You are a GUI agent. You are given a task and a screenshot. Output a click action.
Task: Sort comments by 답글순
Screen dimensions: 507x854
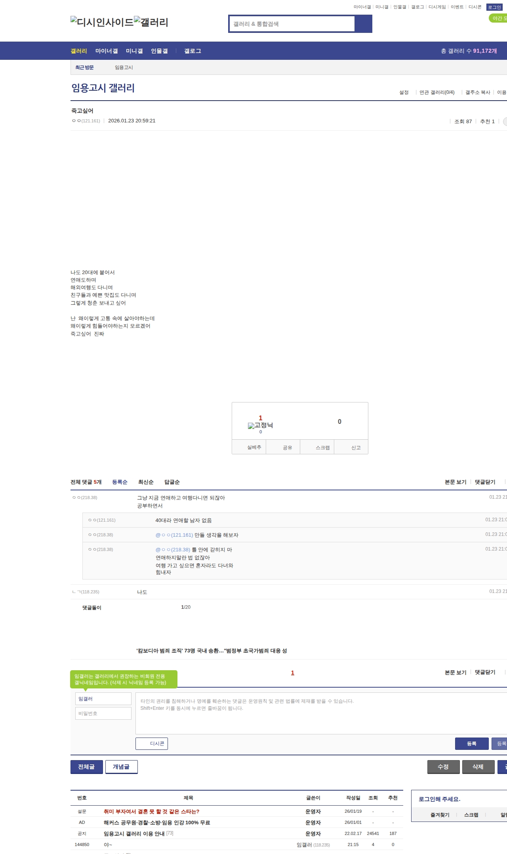click(x=172, y=482)
